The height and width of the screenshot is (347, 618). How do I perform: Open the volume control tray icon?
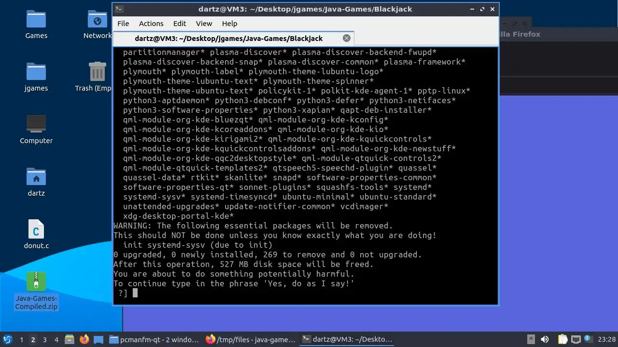pyautogui.click(x=545, y=339)
